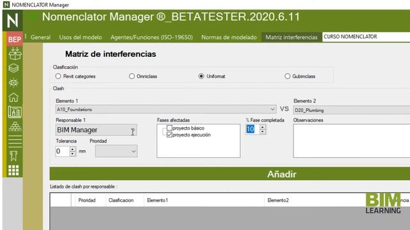Open the Agentes/Funciones (ISO-19650) tab

[152, 37]
